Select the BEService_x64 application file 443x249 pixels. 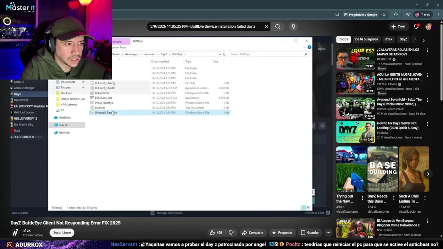click(103, 98)
